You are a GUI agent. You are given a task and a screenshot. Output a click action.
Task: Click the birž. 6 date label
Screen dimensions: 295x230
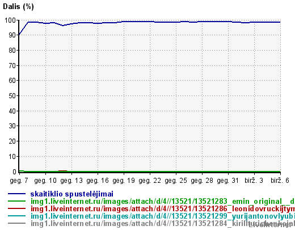point(280,181)
